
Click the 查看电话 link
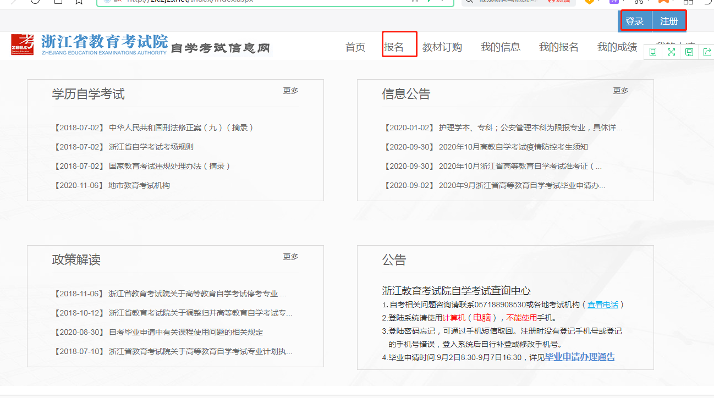pos(603,305)
